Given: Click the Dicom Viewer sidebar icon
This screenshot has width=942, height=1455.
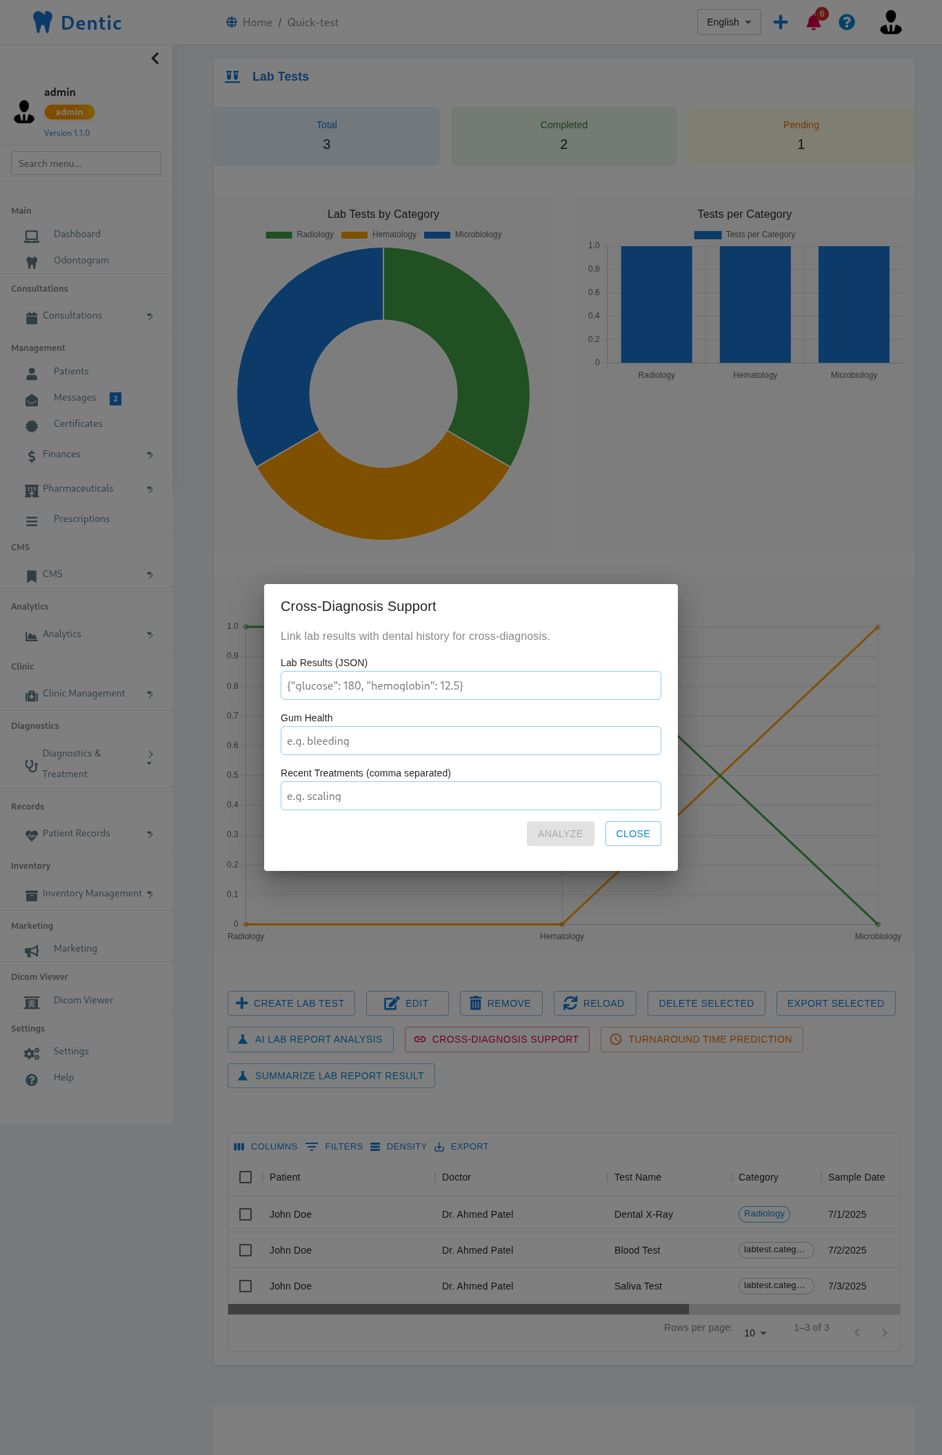Looking at the screenshot, I should coord(32,1002).
